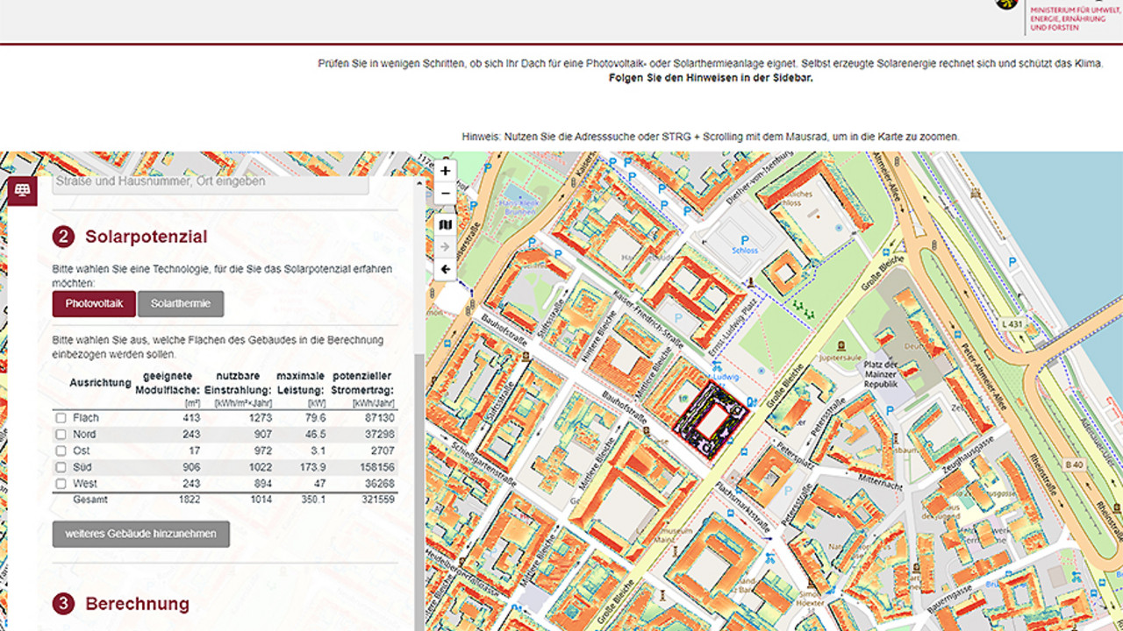Go to next map view arrow
1123x631 pixels.
446,247
